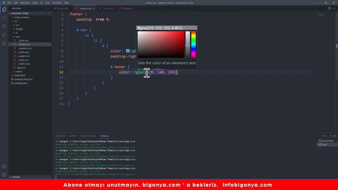Screen dimensions: 338x190
Task: Open app.scss in the file tree
Action: click(30, 68)
